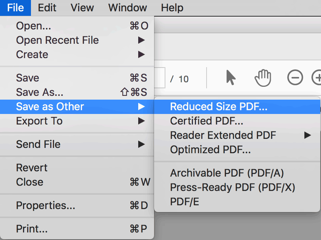
Task: Select Optimized PDF from submenu
Action: tap(237, 149)
